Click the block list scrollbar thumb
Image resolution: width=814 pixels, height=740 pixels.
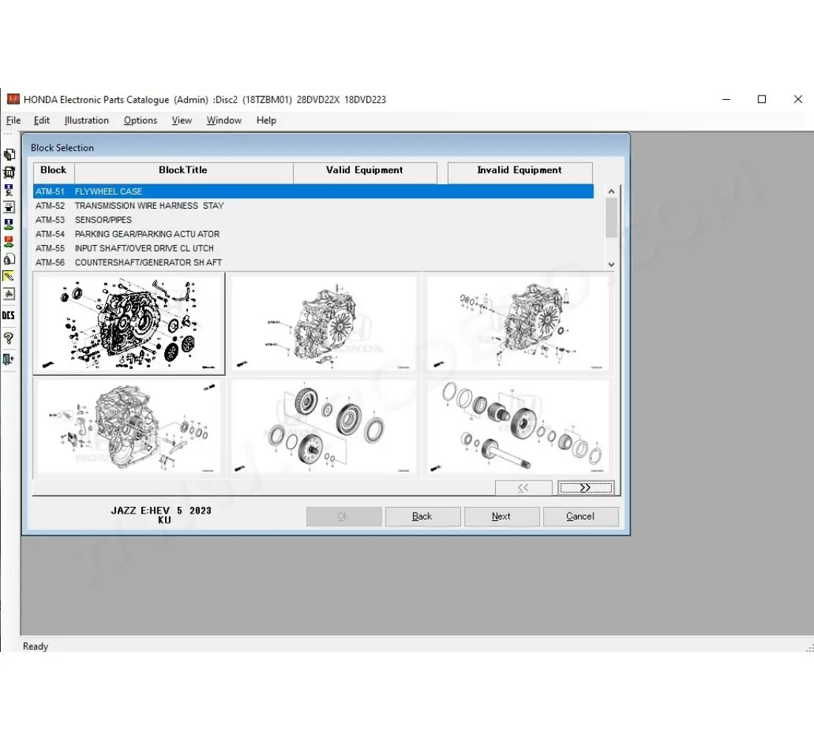pyautogui.click(x=611, y=218)
